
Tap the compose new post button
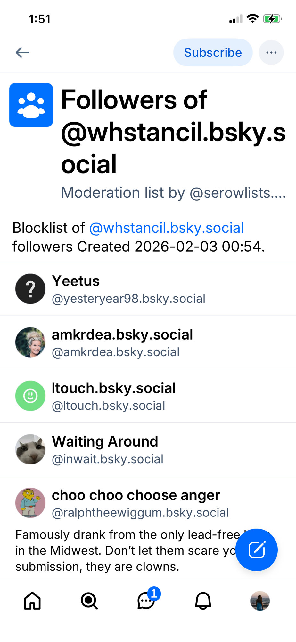pyautogui.click(x=256, y=550)
